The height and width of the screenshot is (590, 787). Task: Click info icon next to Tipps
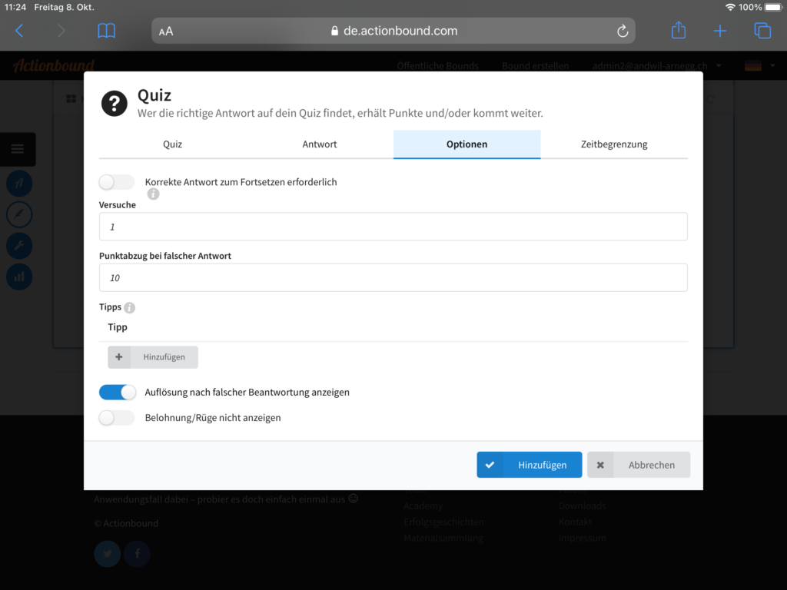(x=129, y=307)
